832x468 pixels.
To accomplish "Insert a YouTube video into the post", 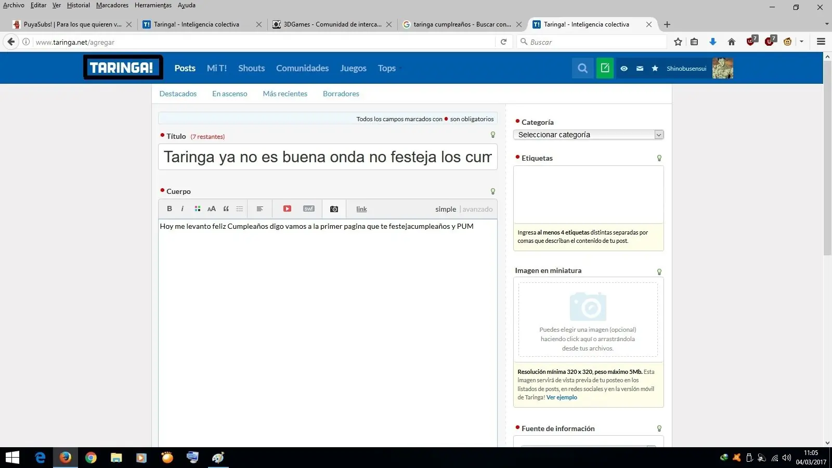I will coord(287,209).
